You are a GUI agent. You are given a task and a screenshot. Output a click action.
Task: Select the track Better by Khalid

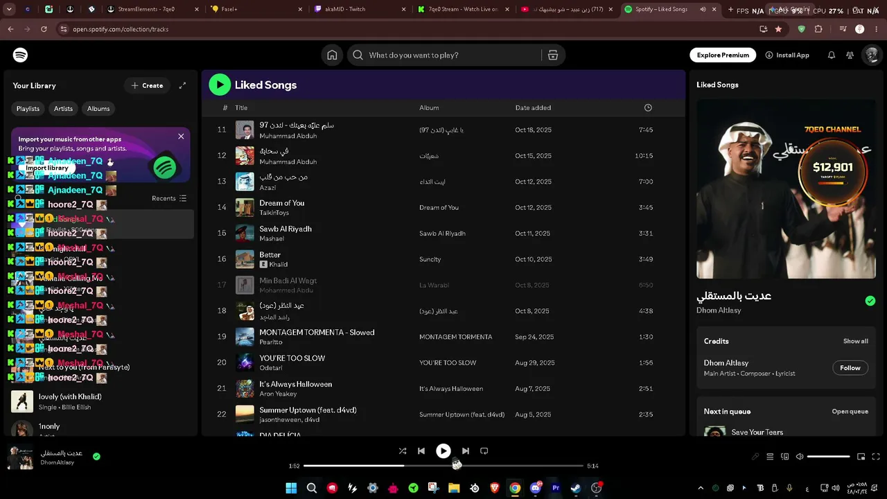point(443,259)
